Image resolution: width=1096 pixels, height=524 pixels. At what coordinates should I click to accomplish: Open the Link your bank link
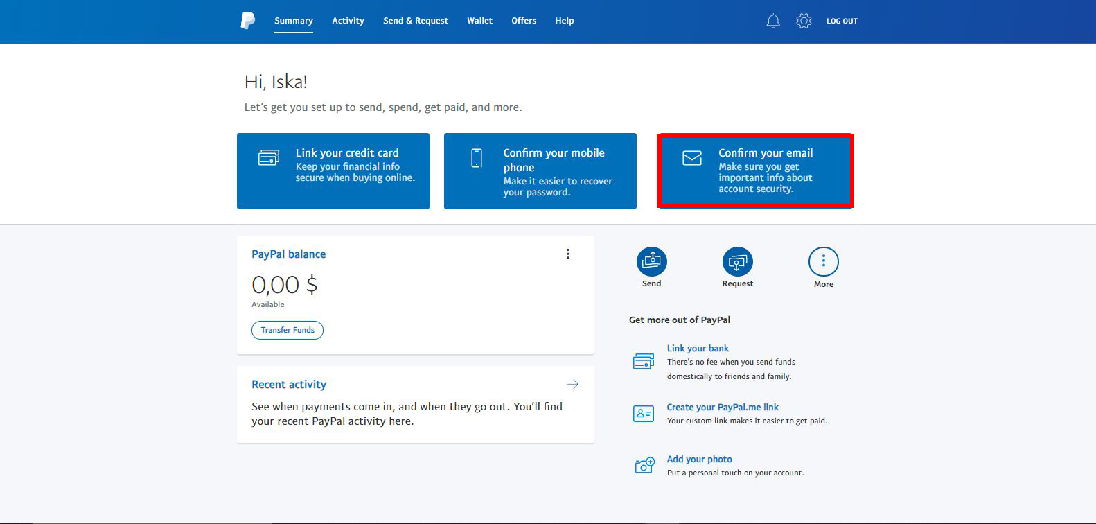(698, 349)
